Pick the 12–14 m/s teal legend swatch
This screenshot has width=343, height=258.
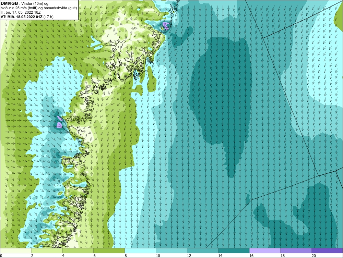(203, 250)
